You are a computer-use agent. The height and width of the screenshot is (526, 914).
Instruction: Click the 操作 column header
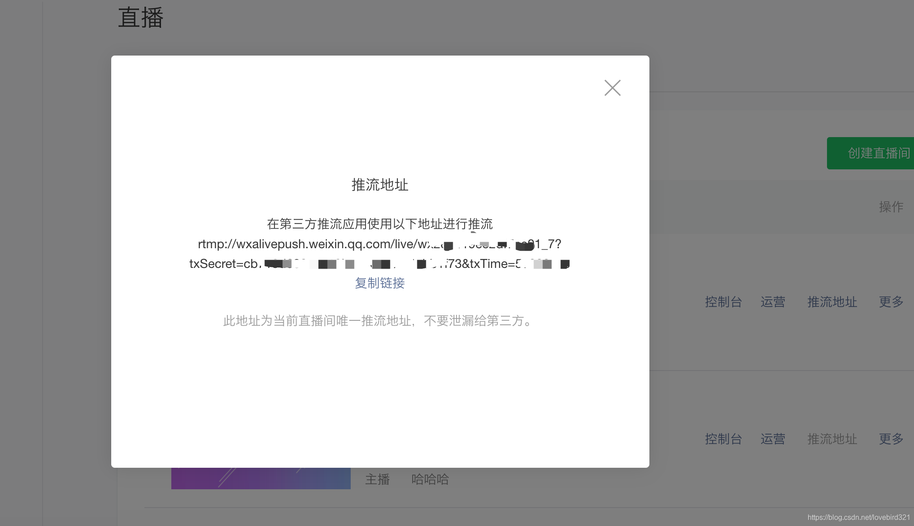click(891, 207)
